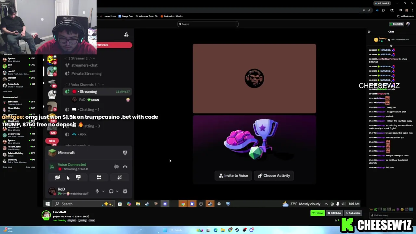
Task: Click the Voice Connected status text
Action: 72,165
